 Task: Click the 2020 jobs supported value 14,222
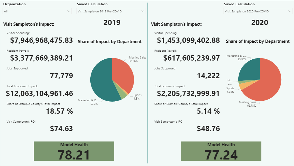tap(208, 76)
